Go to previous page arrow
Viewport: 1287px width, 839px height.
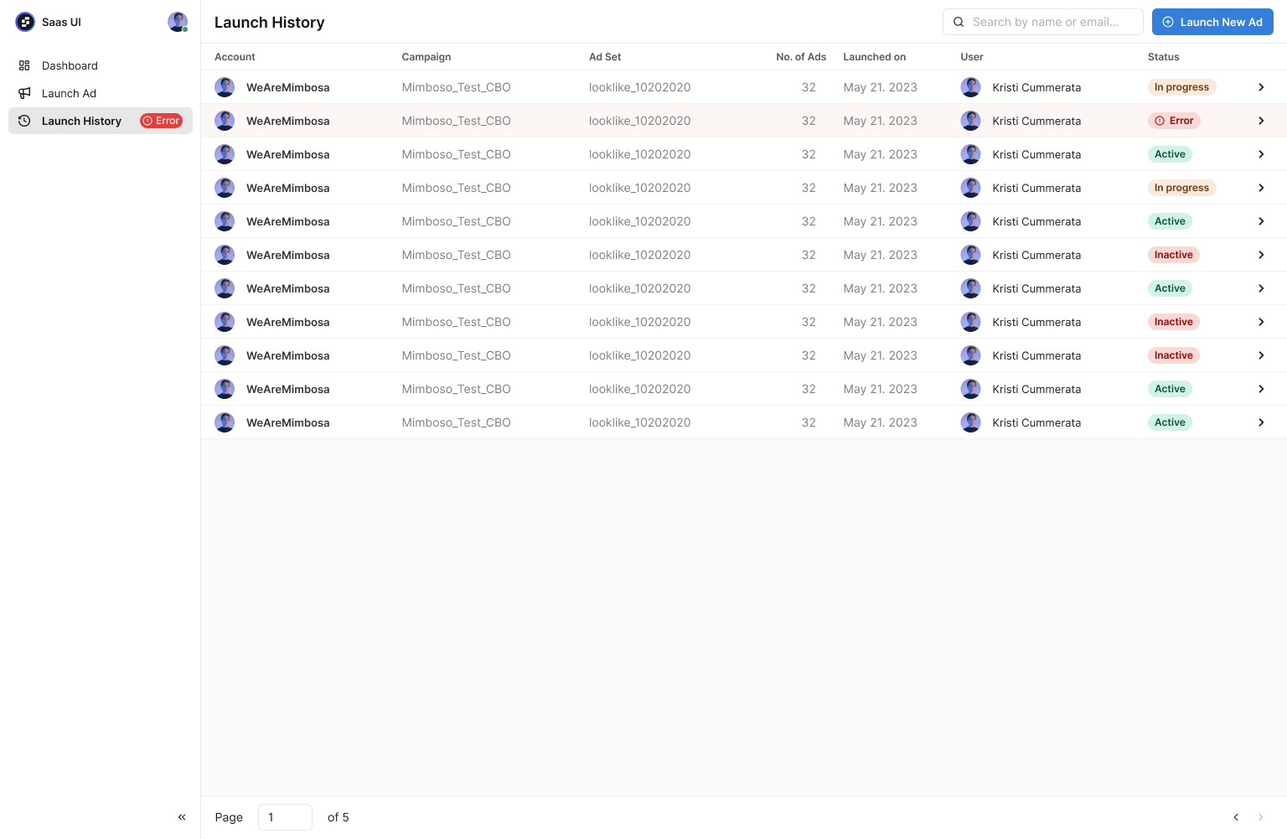point(1236,817)
